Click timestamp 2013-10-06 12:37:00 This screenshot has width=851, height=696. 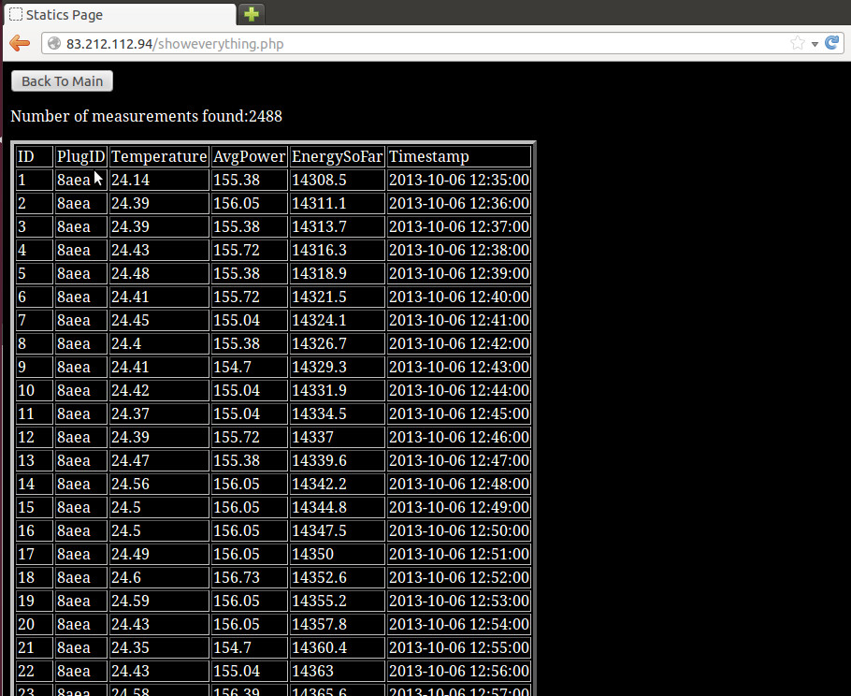(459, 226)
